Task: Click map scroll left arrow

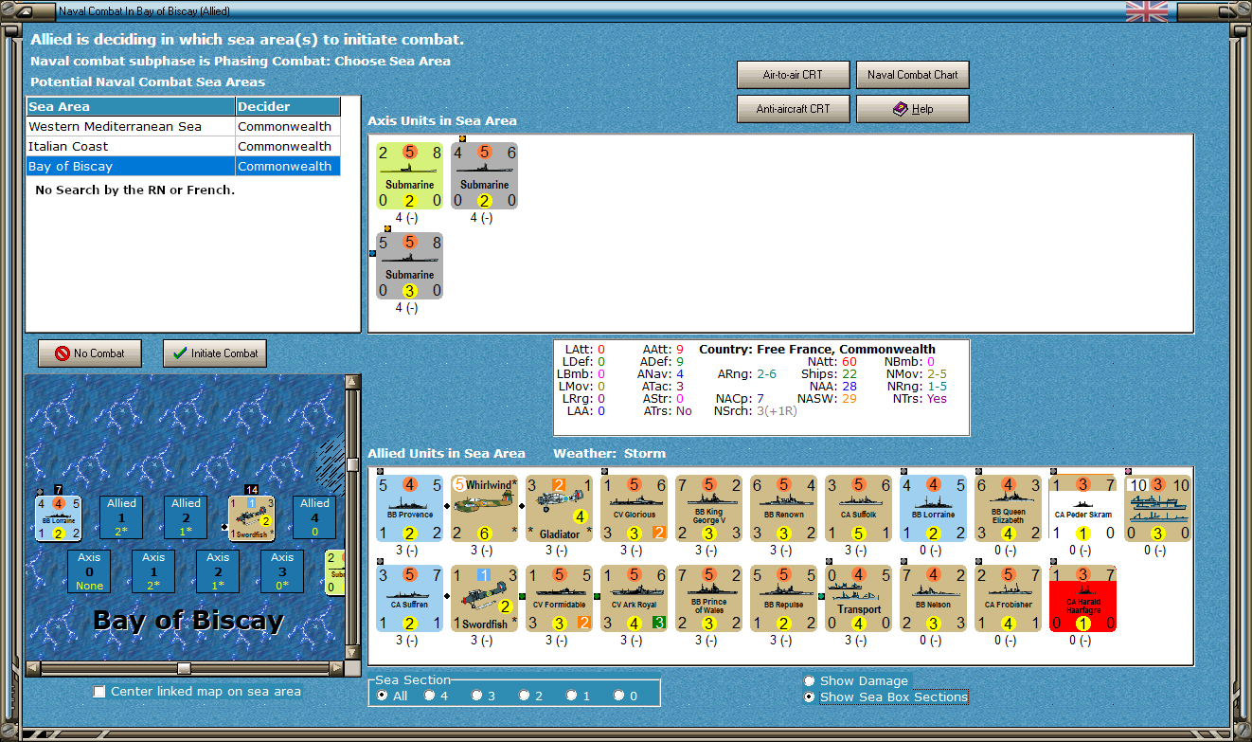Action: point(33,668)
